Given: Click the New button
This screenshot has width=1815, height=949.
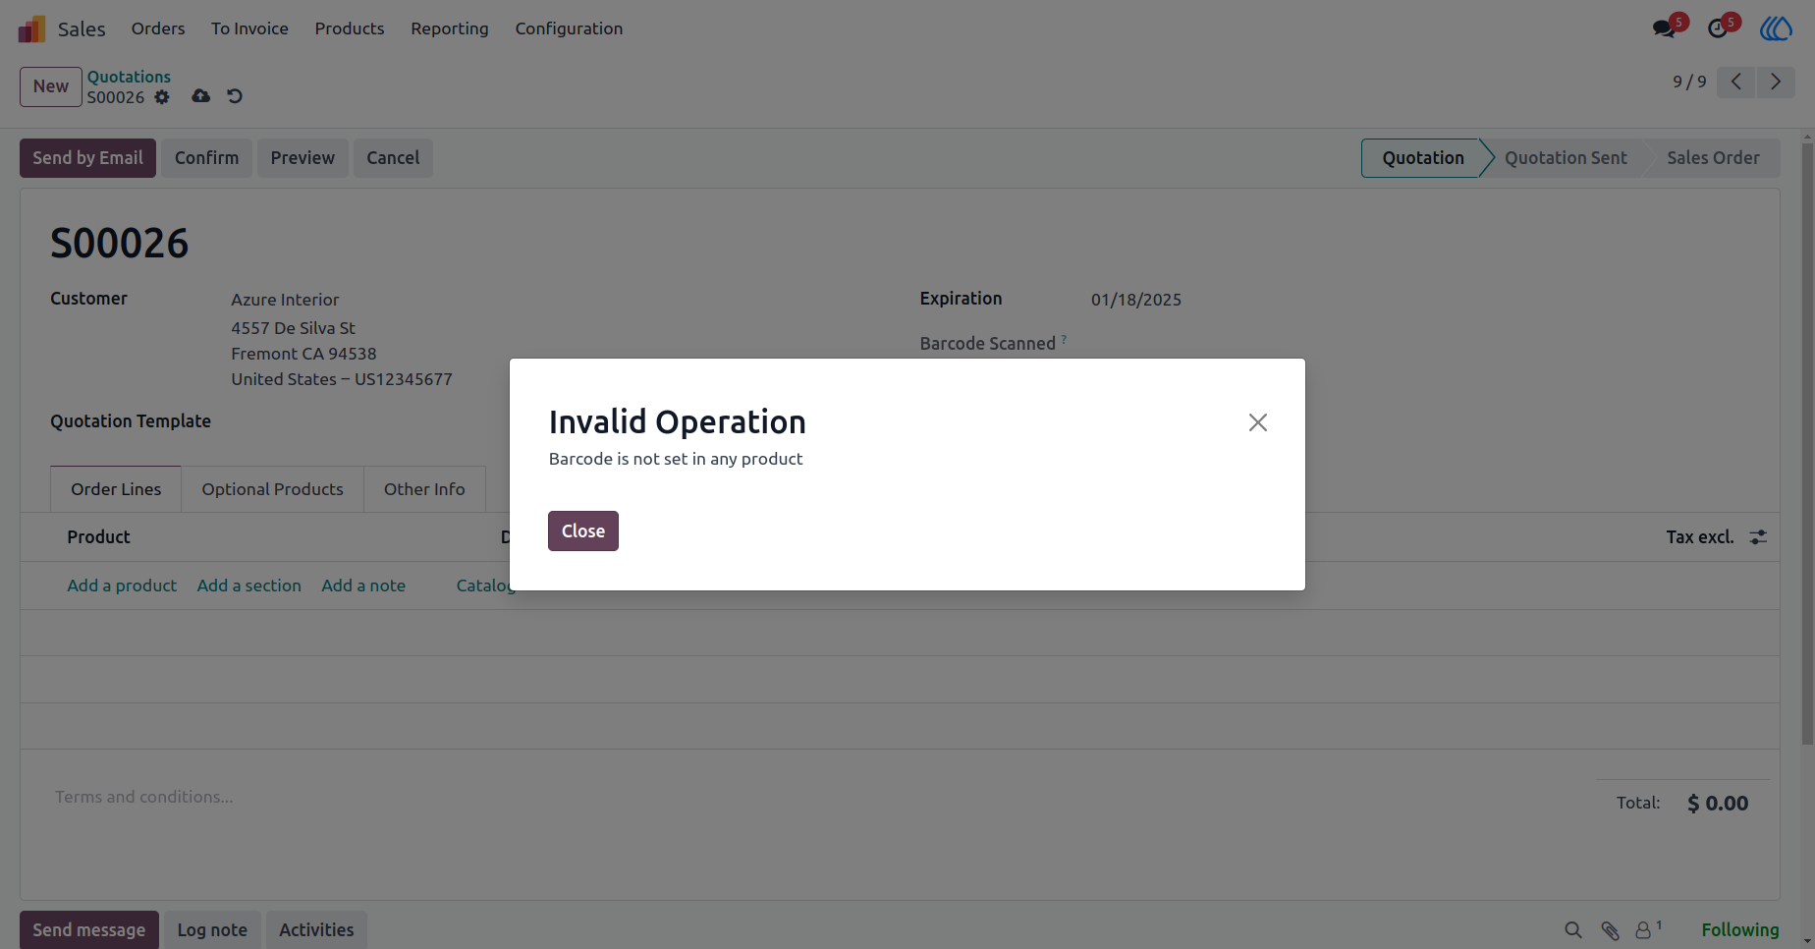Looking at the screenshot, I should [x=51, y=86].
